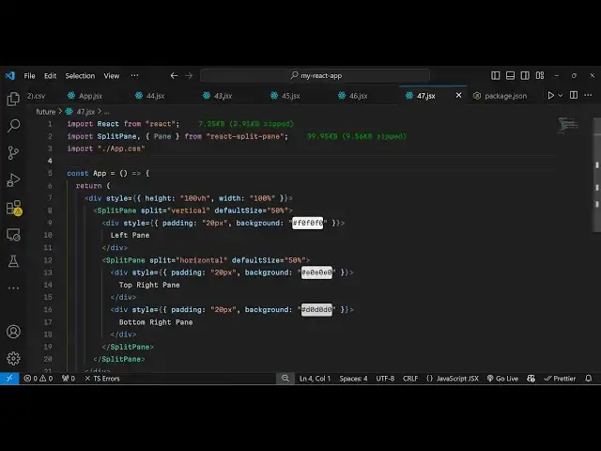The image size is (601, 451).
Task: Click the Copilot status bar icon
Action: [x=531, y=379]
